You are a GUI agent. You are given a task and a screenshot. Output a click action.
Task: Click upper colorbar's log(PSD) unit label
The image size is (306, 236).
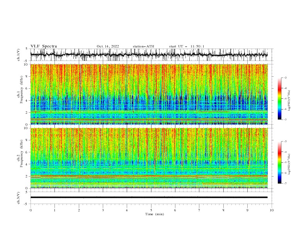point(289,101)
